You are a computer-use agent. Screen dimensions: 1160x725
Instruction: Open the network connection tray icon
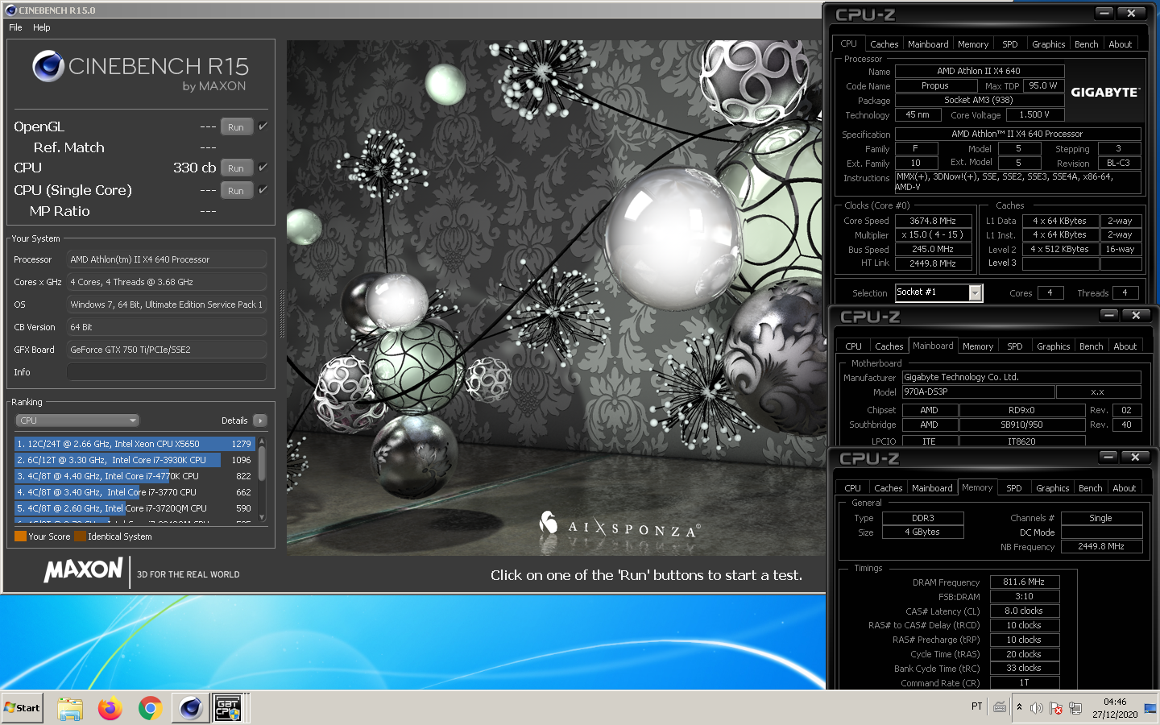(x=1075, y=708)
